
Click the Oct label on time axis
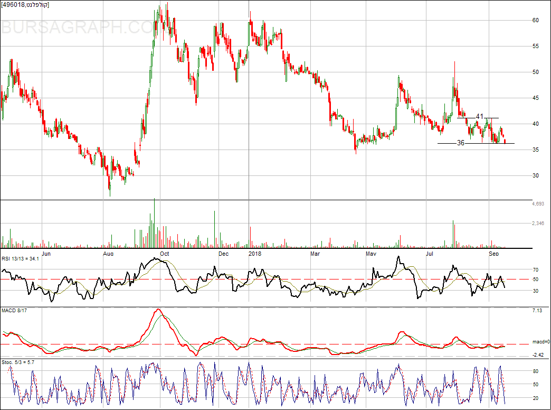click(x=165, y=254)
